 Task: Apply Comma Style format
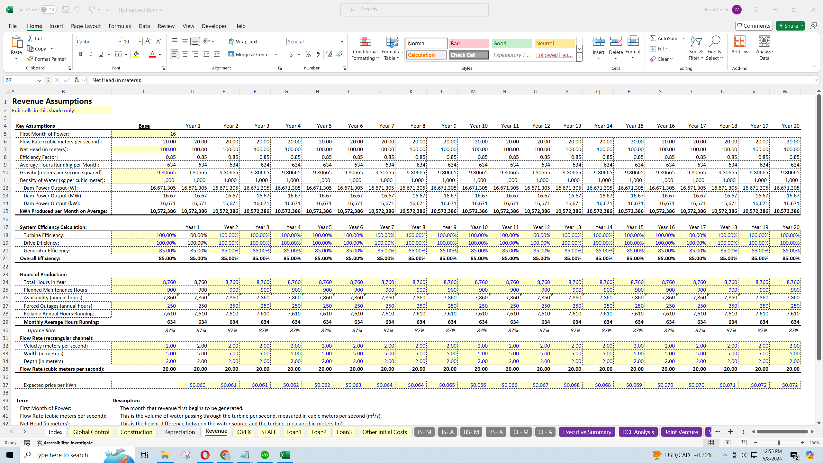pos(318,54)
